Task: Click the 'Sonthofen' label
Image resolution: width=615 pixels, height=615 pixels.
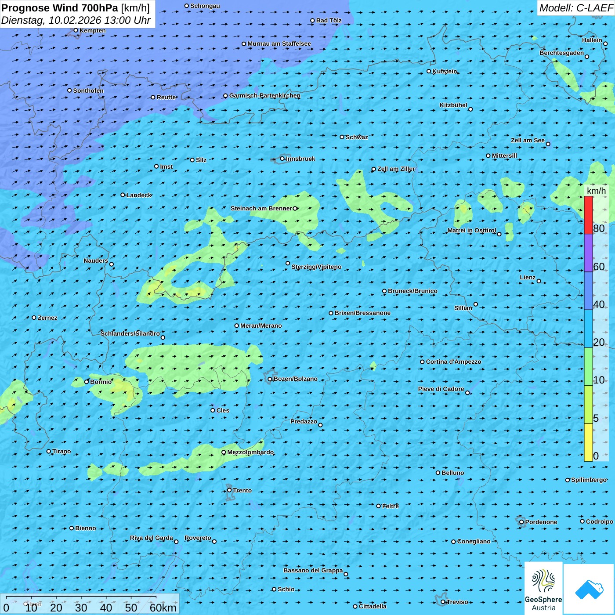Action: [88, 90]
